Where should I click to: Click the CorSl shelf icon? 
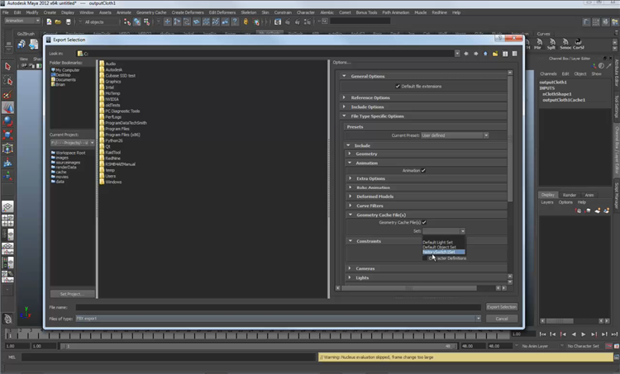(x=579, y=44)
